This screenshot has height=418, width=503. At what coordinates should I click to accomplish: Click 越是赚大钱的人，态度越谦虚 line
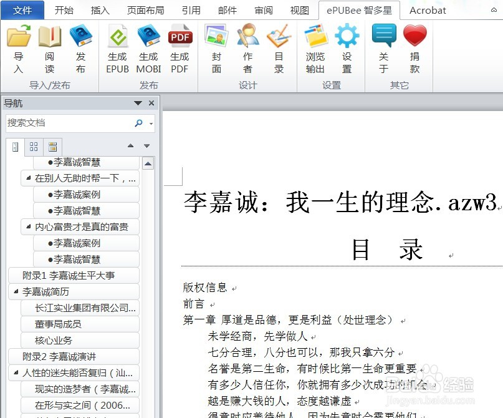pos(279,401)
